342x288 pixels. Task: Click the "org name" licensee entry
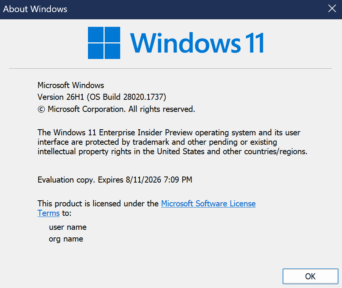tap(66, 239)
